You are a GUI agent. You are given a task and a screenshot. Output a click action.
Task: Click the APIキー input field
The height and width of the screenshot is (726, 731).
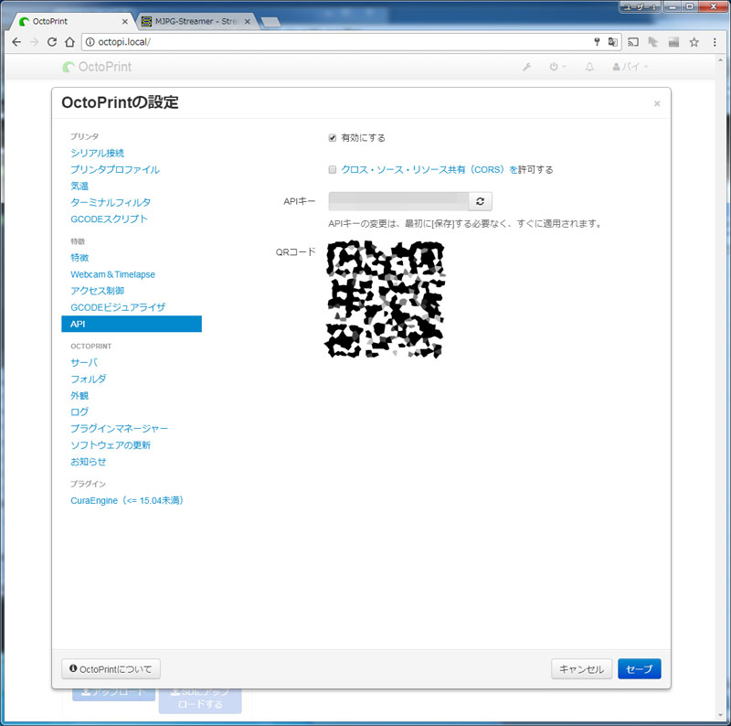398,201
